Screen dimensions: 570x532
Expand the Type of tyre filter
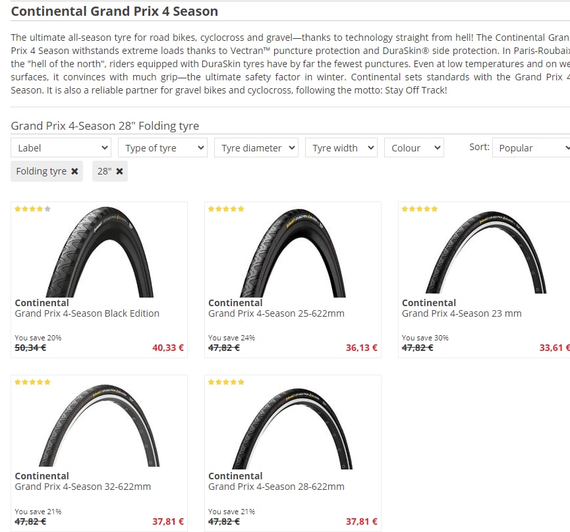pos(163,147)
